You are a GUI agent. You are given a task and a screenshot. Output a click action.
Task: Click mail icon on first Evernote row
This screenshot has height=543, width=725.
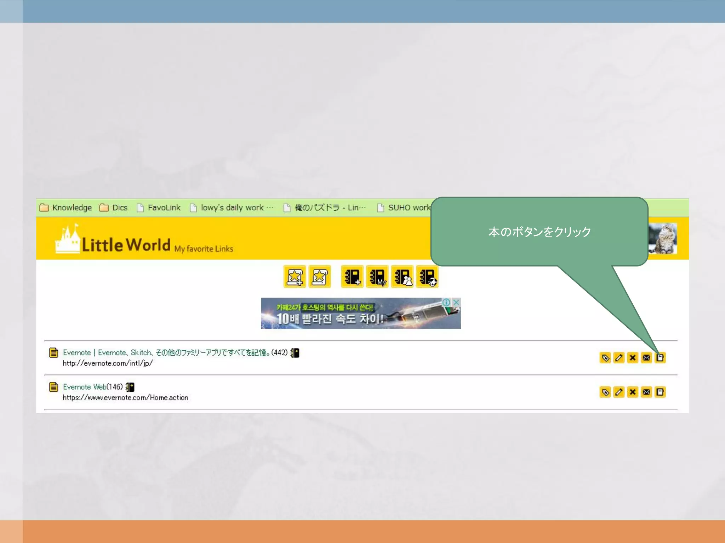(646, 358)
